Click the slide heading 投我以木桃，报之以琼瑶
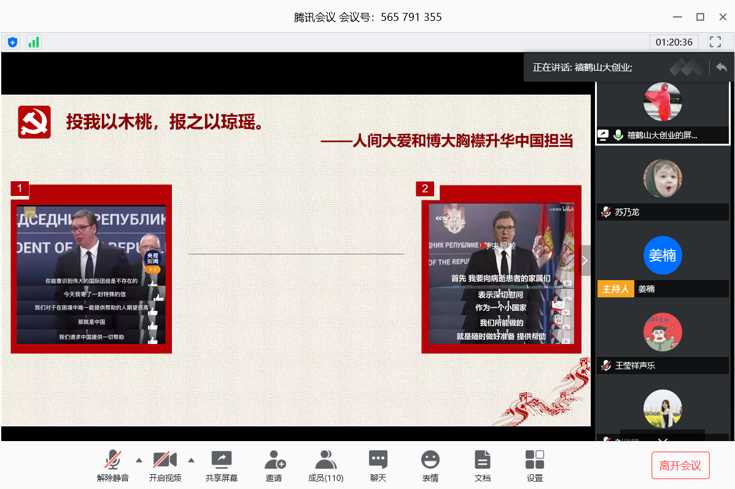The height and width of the screenshot is (489, 735). point(165,122)
